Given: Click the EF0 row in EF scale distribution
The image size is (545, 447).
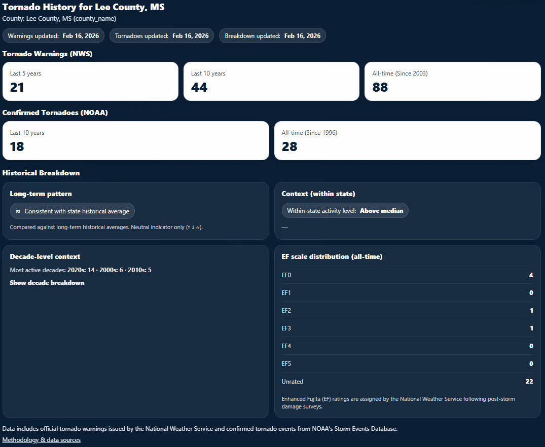Looking at the screenshot, I should click(x=408, y=275).
